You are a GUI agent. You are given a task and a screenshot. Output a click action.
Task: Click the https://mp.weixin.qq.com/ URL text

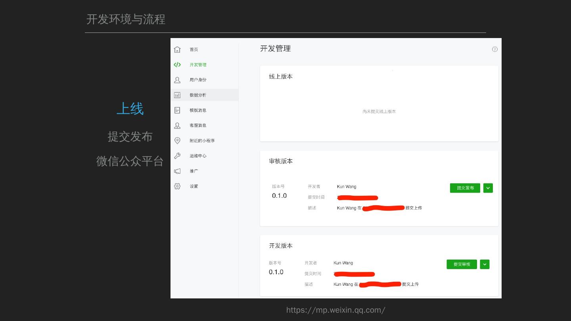(335, 310)
